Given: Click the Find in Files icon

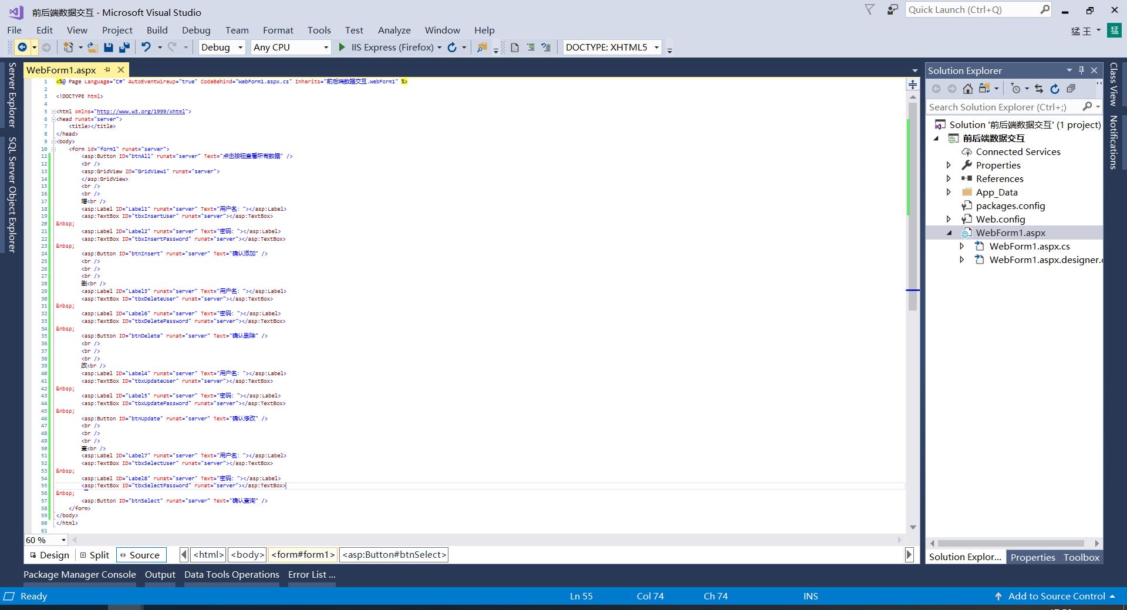Looking at the screenshot, I should tap(482, 48).
